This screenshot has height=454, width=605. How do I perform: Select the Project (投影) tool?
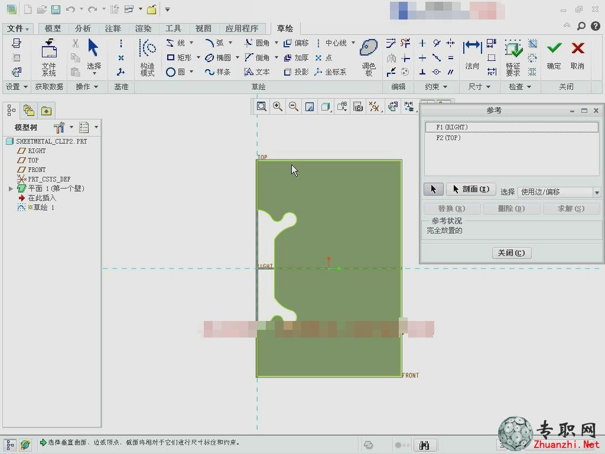296,72
